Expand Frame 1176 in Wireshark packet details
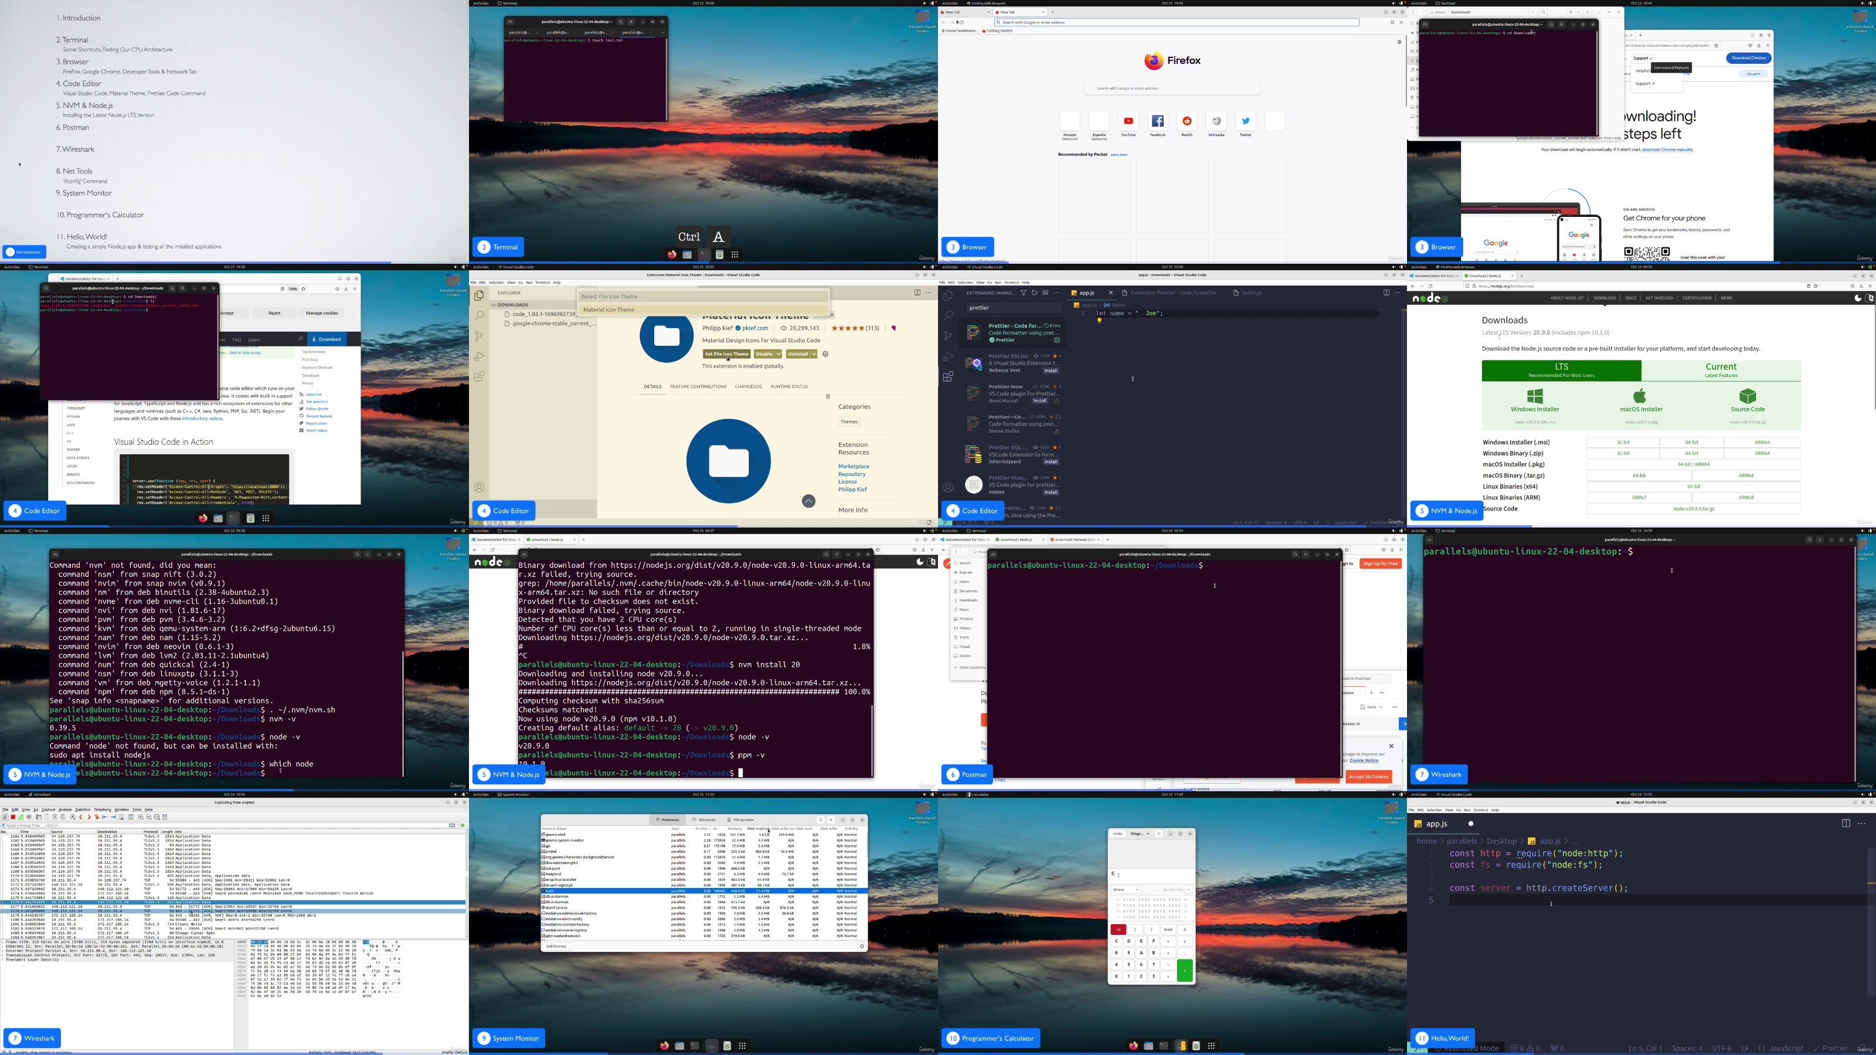The width and height of the screenshot is (1876, 1055). coord(3,942)
